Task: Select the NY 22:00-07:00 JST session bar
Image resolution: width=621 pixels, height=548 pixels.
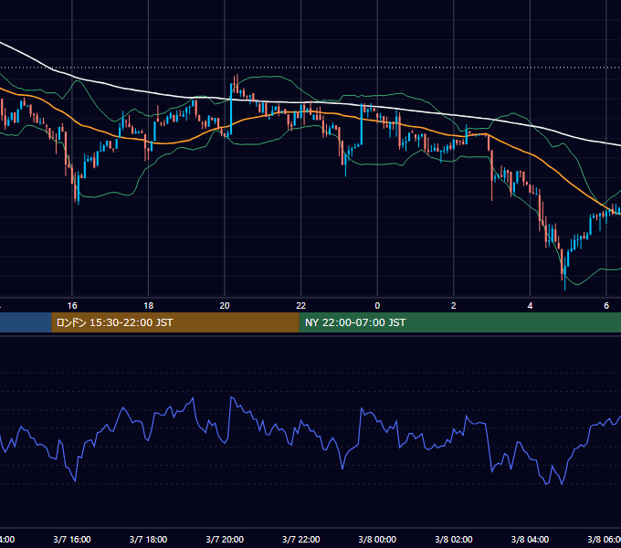Action: point(459,322)
